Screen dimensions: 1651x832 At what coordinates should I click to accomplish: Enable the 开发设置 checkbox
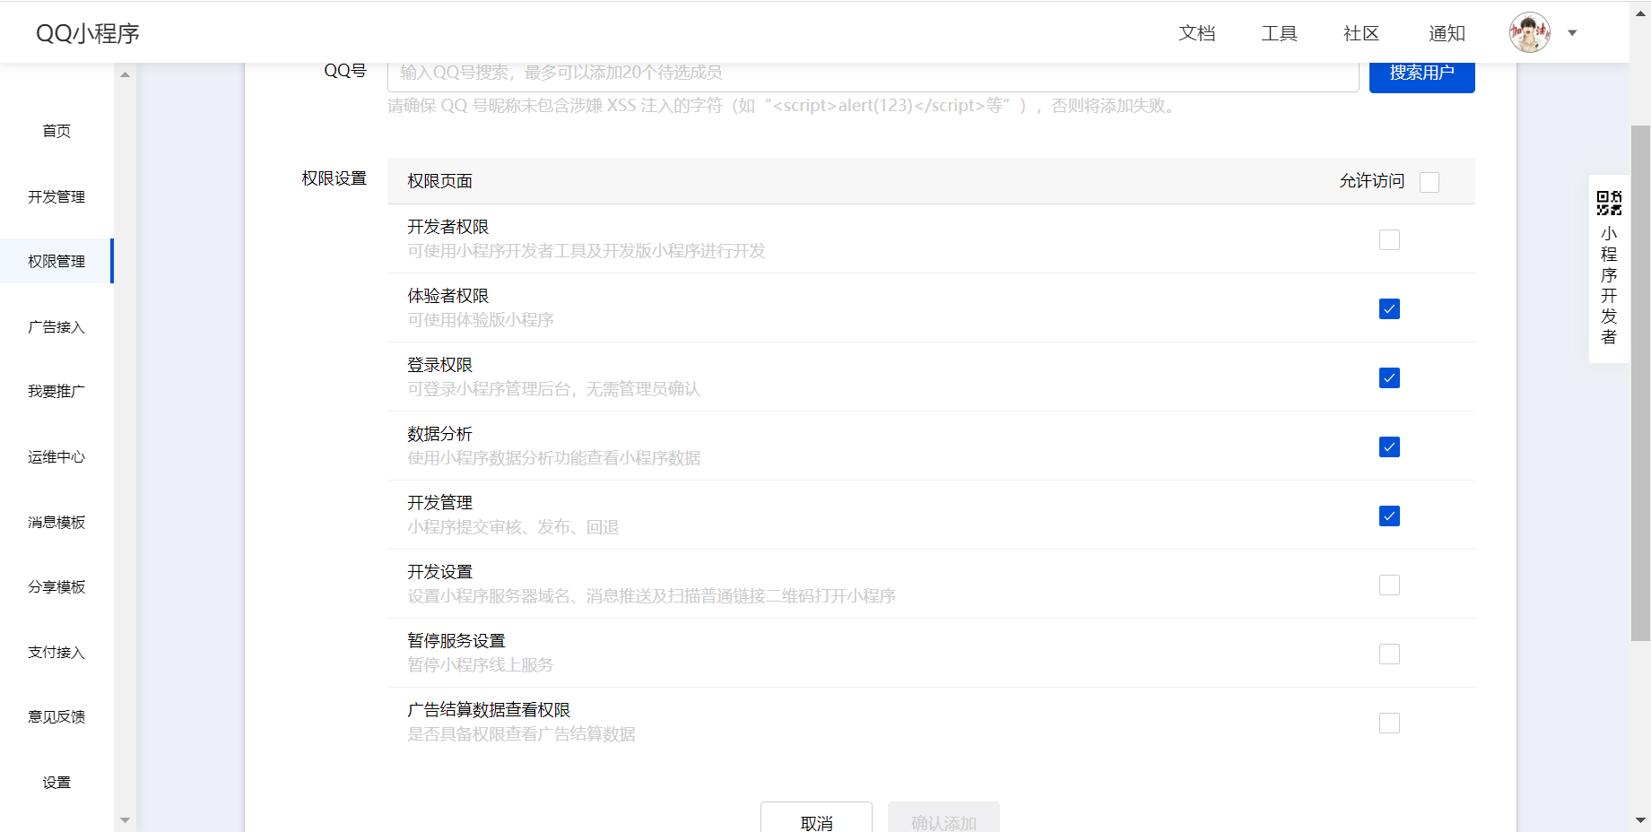[x=1389, y=585]
